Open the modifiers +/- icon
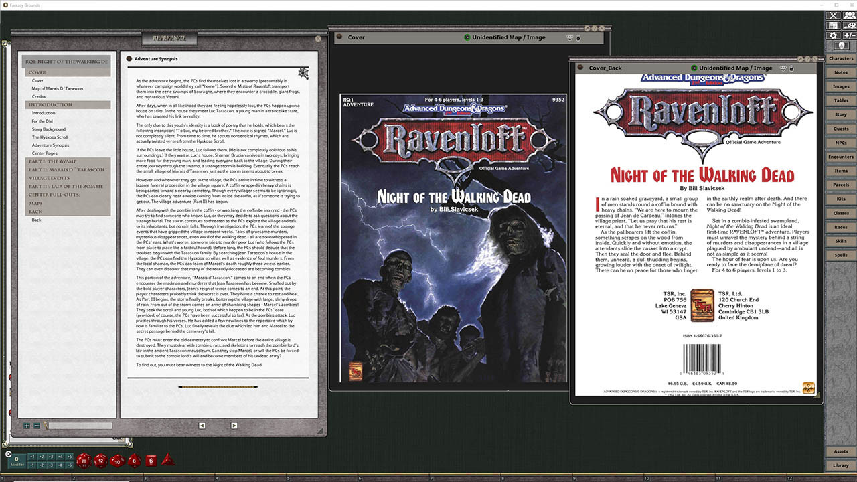Image resolution: width=857 pixels, height=482 pixels. [x=849, y=35]
